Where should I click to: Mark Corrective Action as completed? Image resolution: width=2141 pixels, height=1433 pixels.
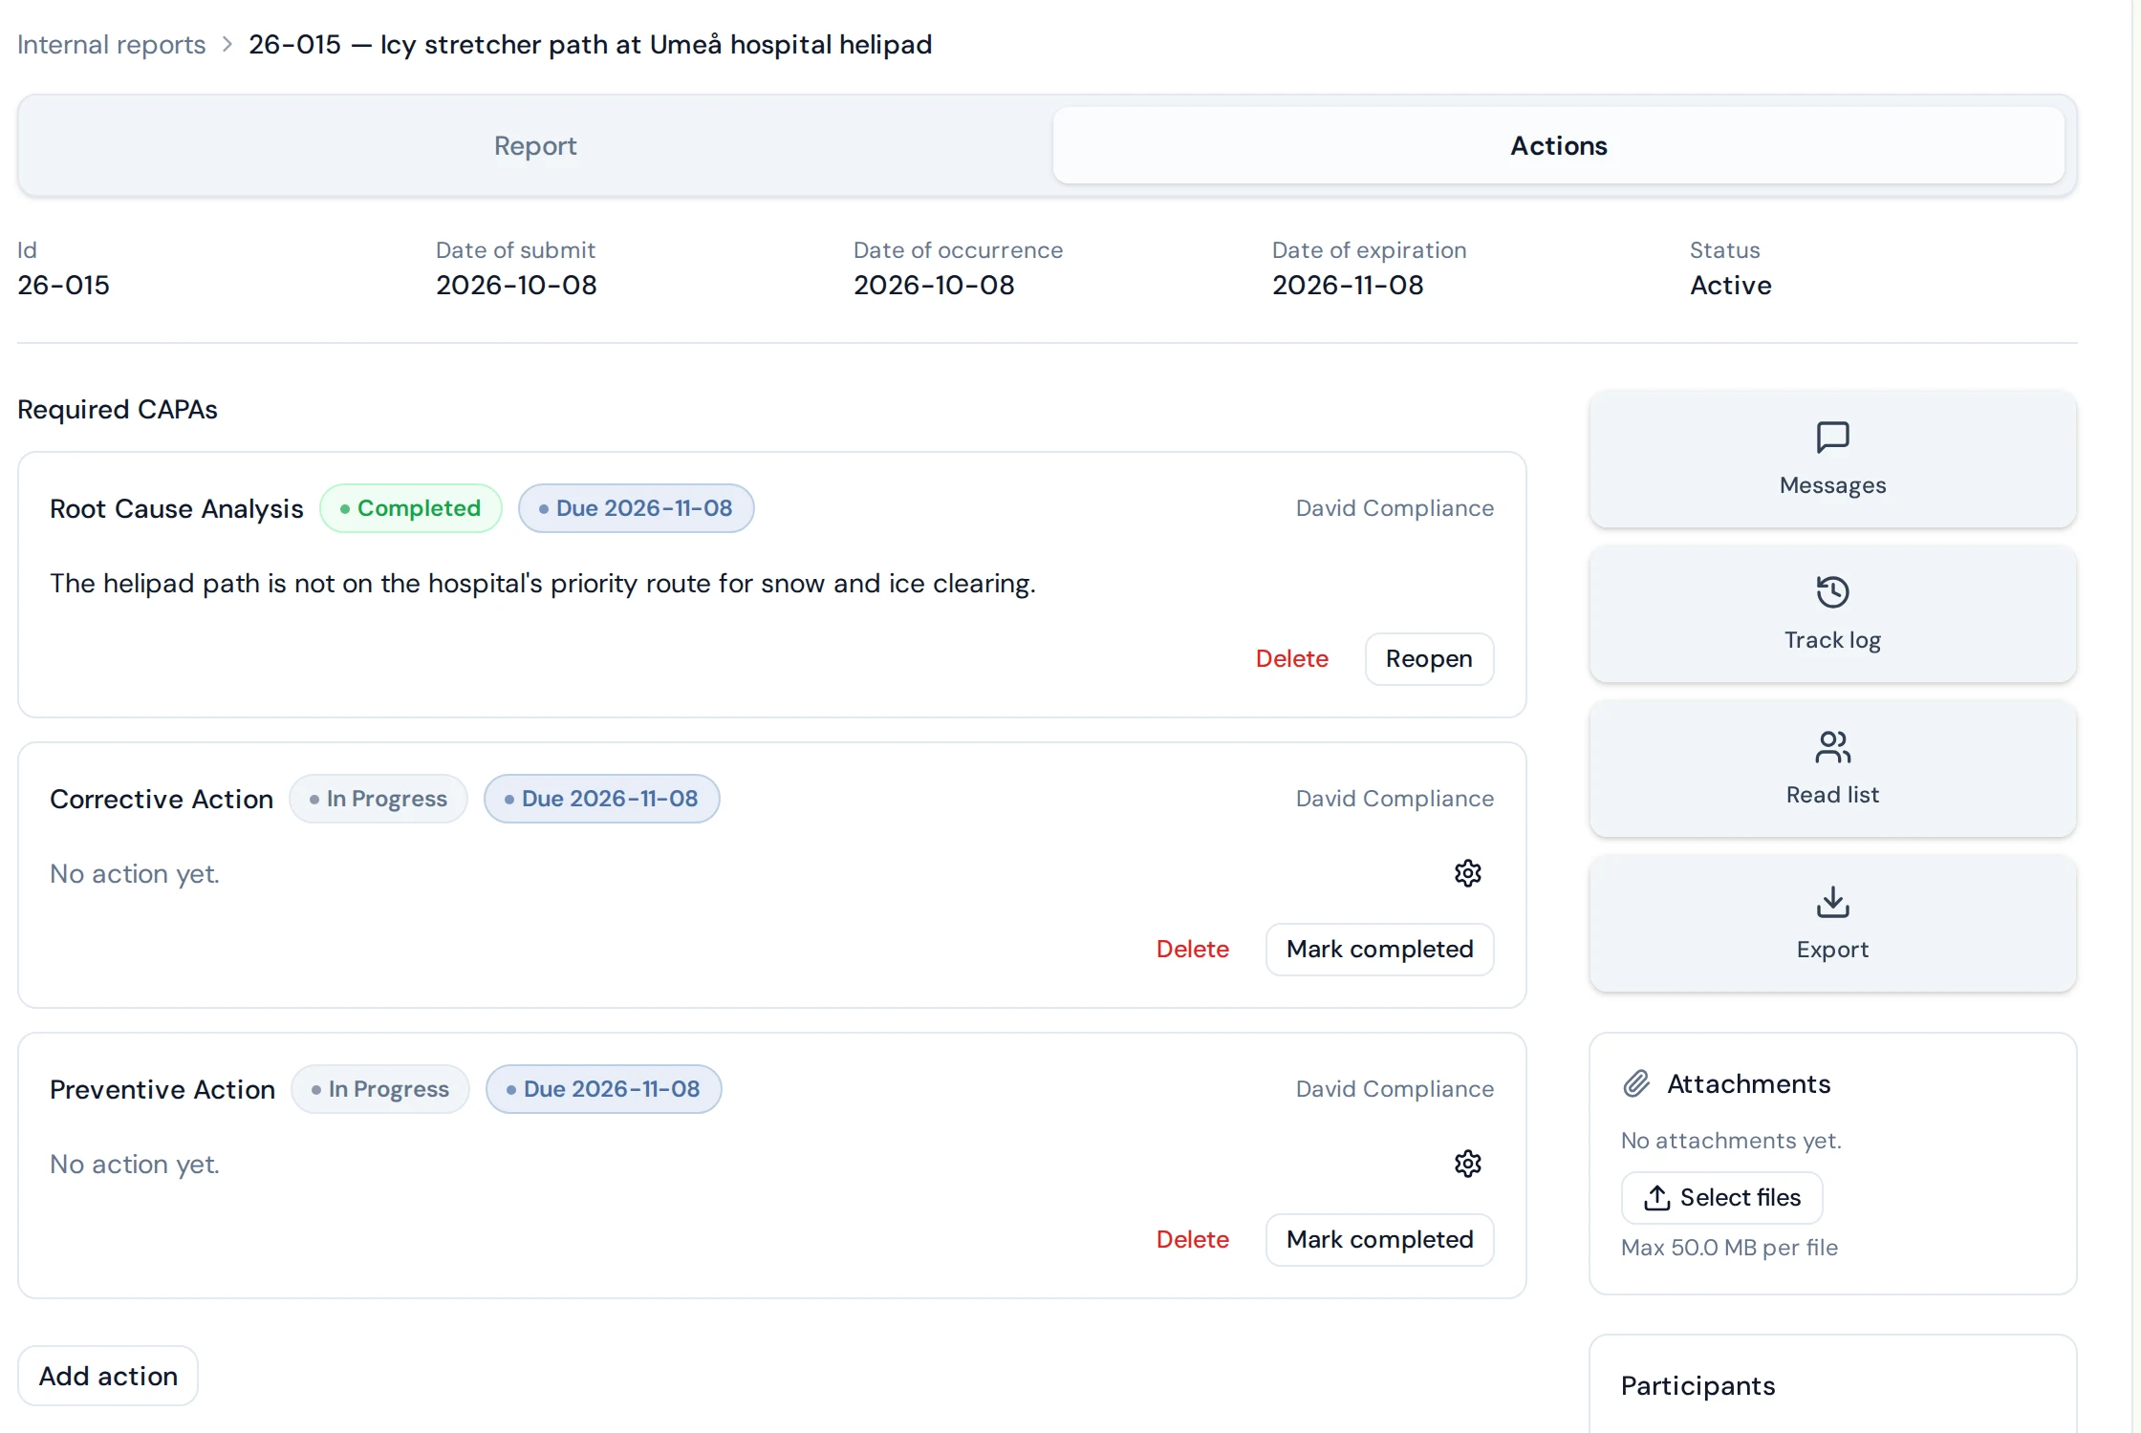[x=1379, y=950]
